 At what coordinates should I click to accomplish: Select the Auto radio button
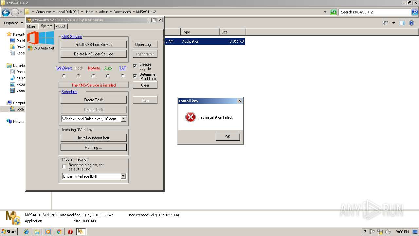108,76
